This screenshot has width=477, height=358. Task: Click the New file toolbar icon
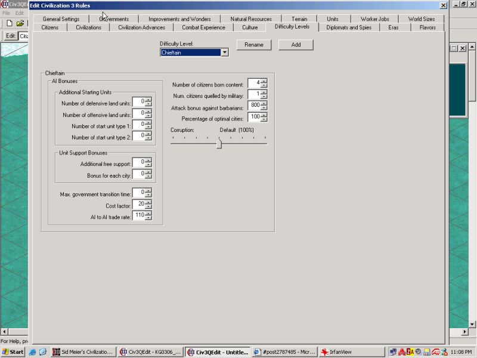click(10, 23)
